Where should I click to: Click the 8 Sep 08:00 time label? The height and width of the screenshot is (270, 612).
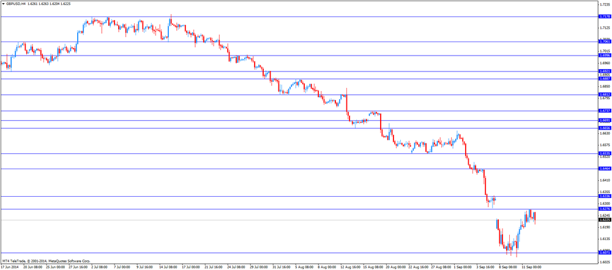tap(508, 268)
